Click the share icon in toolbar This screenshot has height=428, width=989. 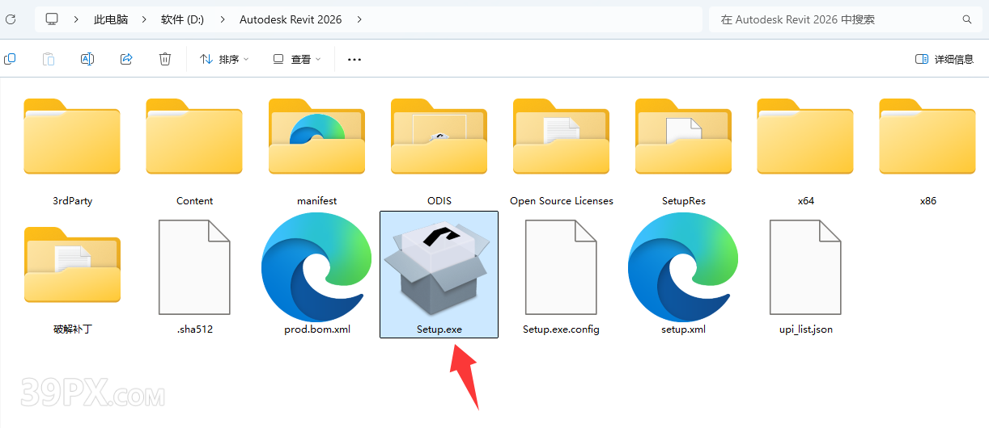pyautogui.click(x=126, y=59)
